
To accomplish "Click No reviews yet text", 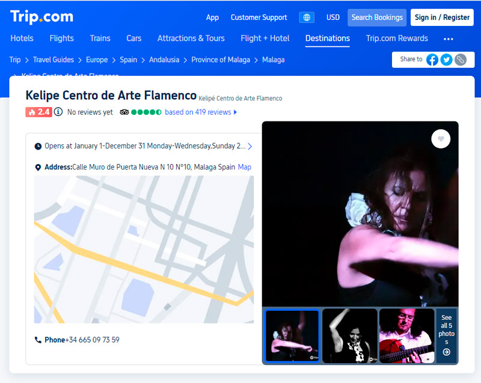I will tap(90, 112).
